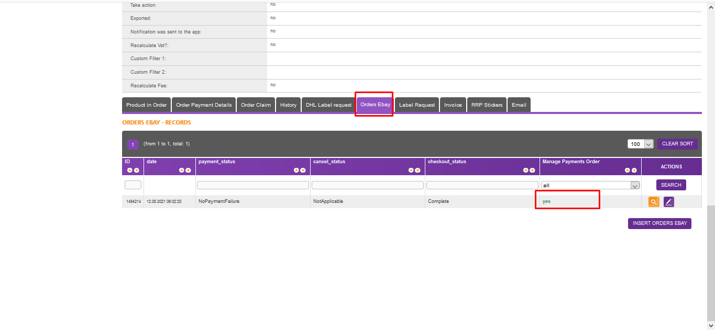The width and height of the screenshot is (715, 330).
Task: Switch to the Invoice tab
Action: (x=453, y=105)
